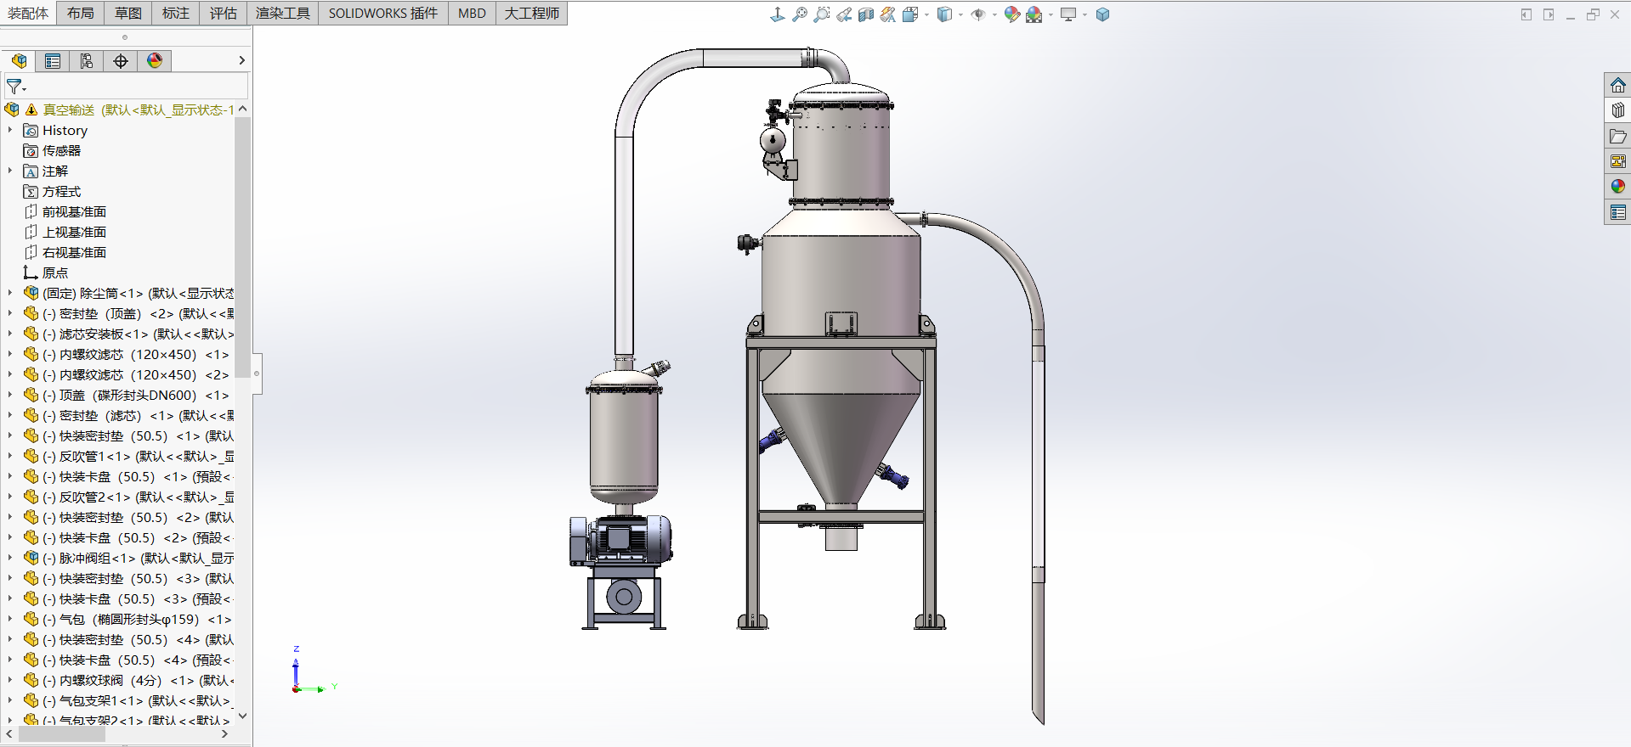
Task: Click the horizontal scrollbar right arrow in tree
Action: tap(224, 733)
